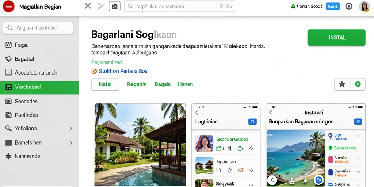Select Verchaedcl in the sidebar

pos(39,87)
